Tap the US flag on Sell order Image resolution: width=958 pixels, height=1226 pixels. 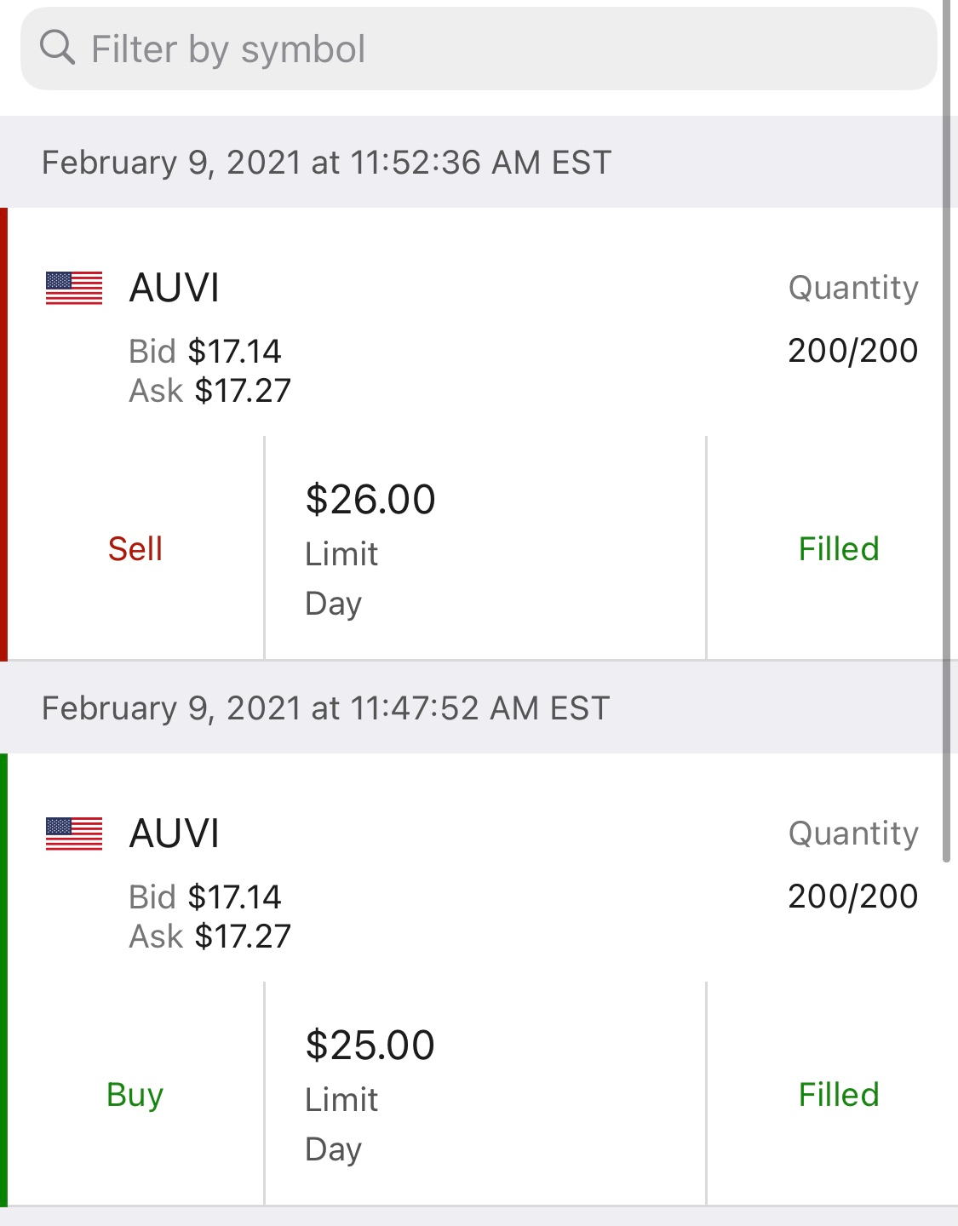point(74,288)
